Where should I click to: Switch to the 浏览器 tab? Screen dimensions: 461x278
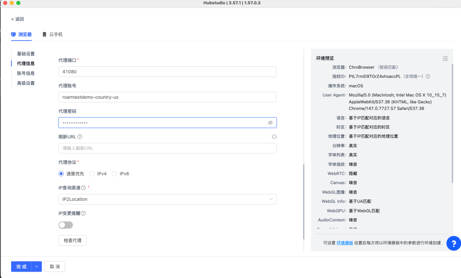click(x=21, y=35)
